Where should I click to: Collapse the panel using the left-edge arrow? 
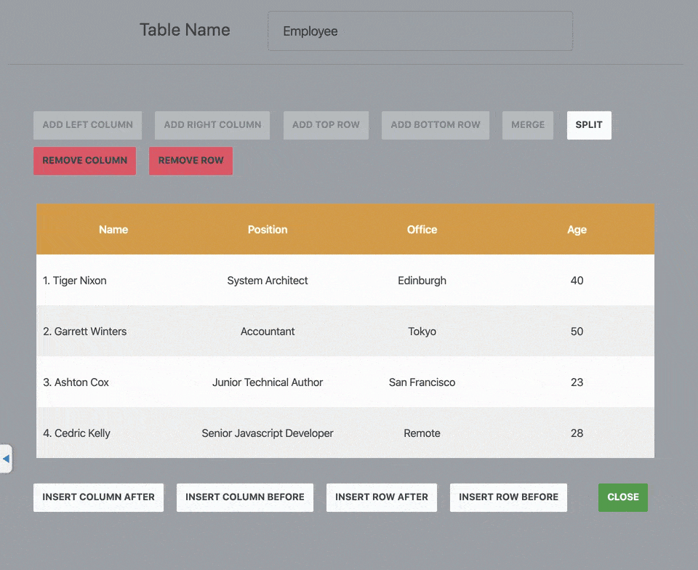7,459
